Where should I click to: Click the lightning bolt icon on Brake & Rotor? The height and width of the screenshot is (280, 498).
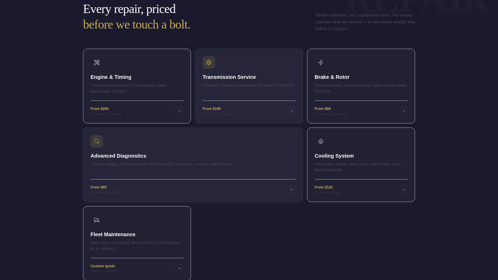pos(321,62)
